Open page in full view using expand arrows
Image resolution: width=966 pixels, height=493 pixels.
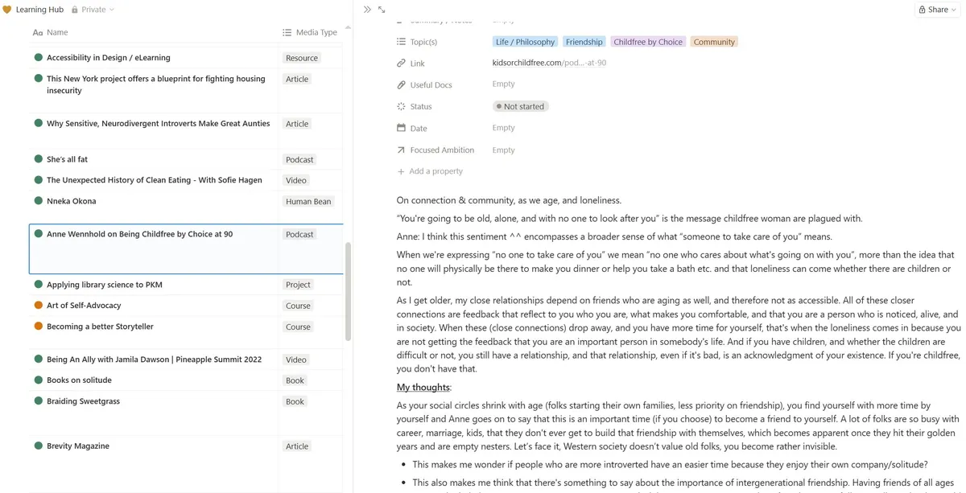[382, 10]
